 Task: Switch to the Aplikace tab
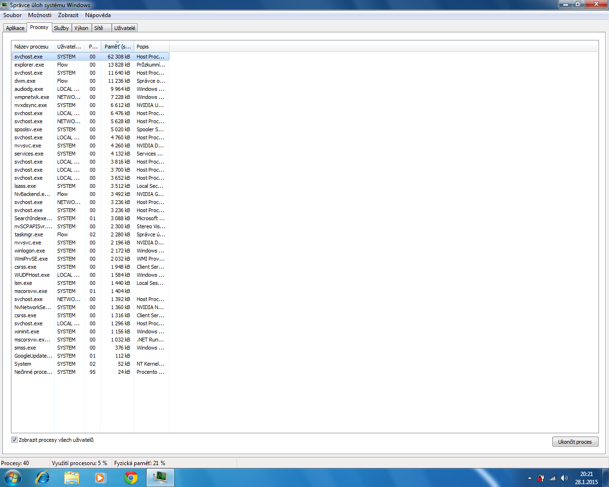tap(15, 28)
